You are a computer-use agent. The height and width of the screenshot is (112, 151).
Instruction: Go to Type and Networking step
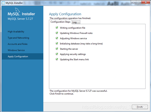[x=18, y=38]
